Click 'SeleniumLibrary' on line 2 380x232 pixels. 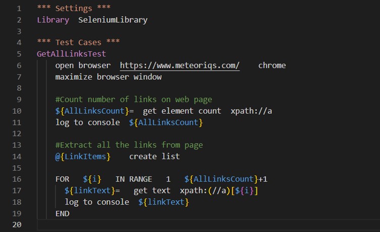pos(113,20)
